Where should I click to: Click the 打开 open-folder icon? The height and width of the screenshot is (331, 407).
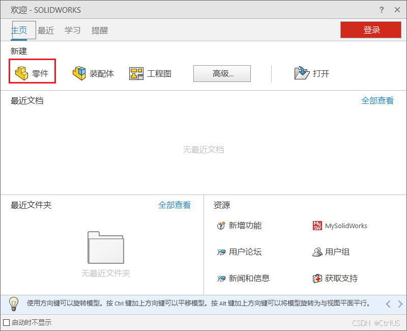tap(302, 73)
